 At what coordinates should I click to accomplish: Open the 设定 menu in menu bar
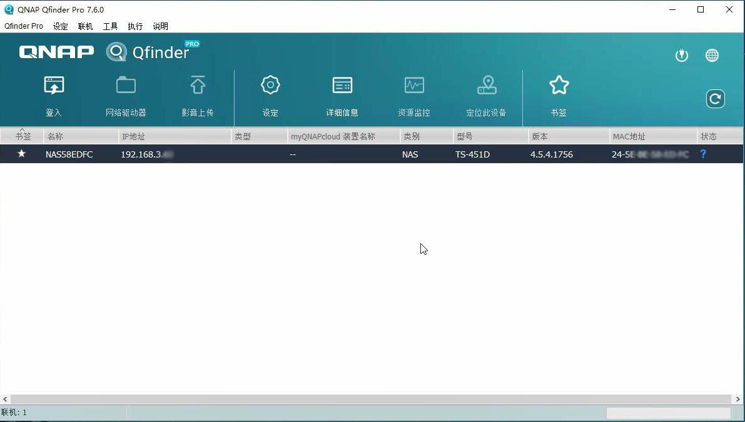point(60,26)
